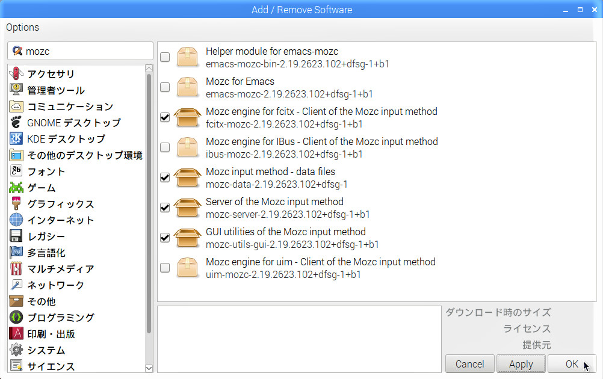The image size is (603, 379).
Task: Click the OK button
Action: pyautogui.click(x=572, y=363)
